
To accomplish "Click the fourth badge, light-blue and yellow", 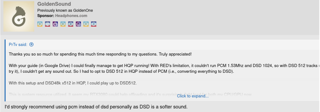I will coord(63,24).
